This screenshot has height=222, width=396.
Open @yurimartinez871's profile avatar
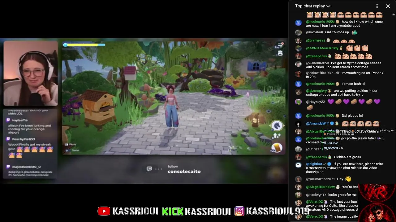298,179
